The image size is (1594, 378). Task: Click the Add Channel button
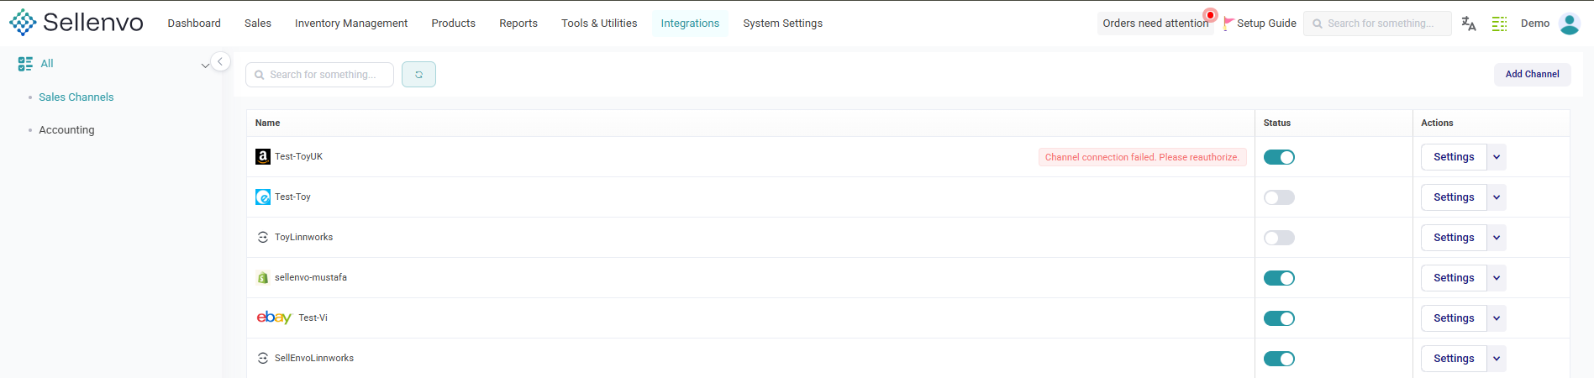1533,74
